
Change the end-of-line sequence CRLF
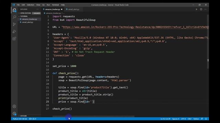(x=189, y=119)
